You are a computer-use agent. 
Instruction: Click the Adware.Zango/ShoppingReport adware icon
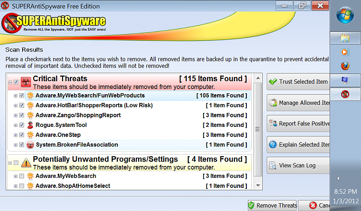pyautogui.click(x=30, y=115)
